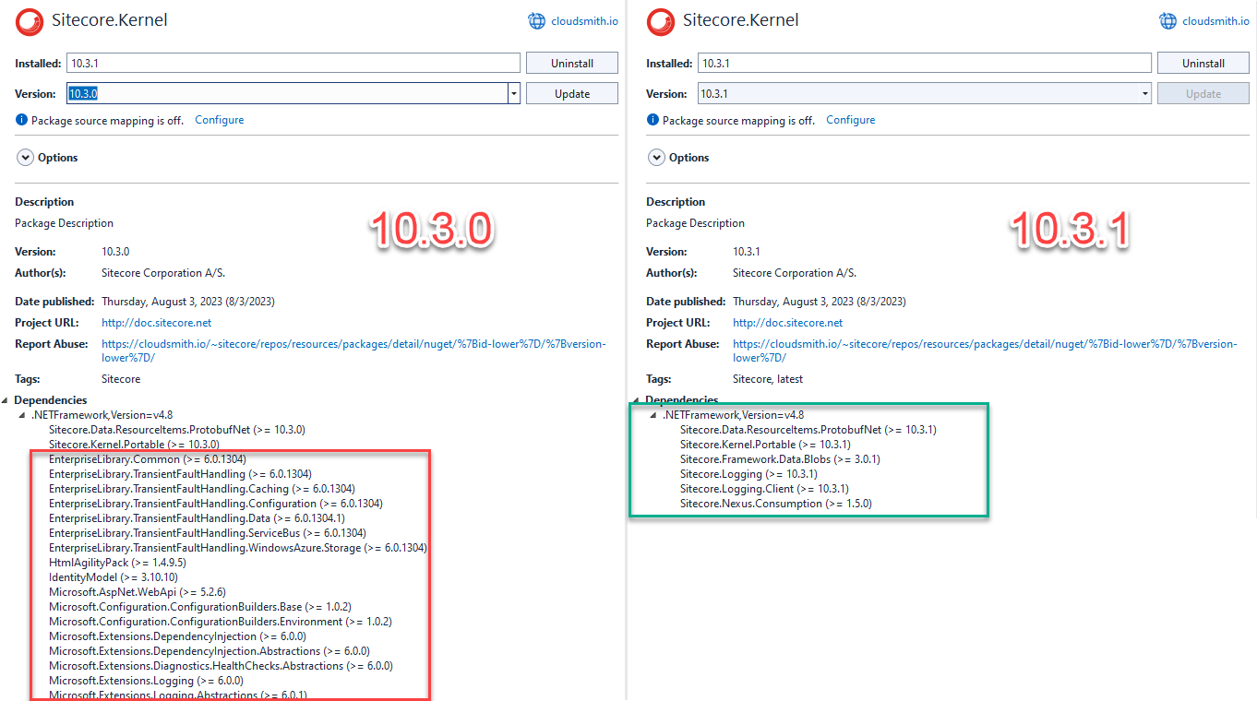Select Sitecore.Framework.Data.Blobs dependency
The width and height of the screenshot is (1257, 701).
click(780, 459)
